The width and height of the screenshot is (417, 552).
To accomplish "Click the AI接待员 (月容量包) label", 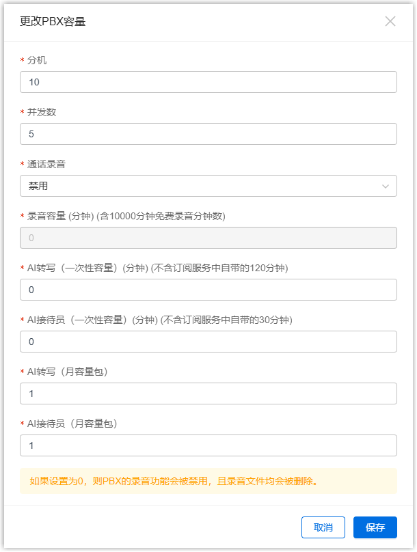I will (x=72, y=424).
